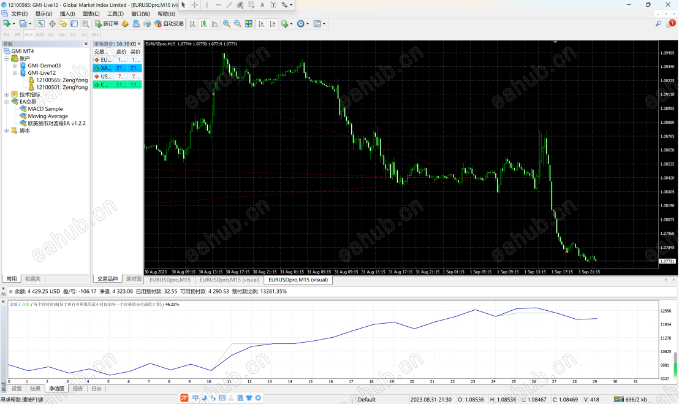Expand the periods clock dropdown arrow
Viewport: 679px width, 404px height.
pyautogui.click(x=308, y=24)
